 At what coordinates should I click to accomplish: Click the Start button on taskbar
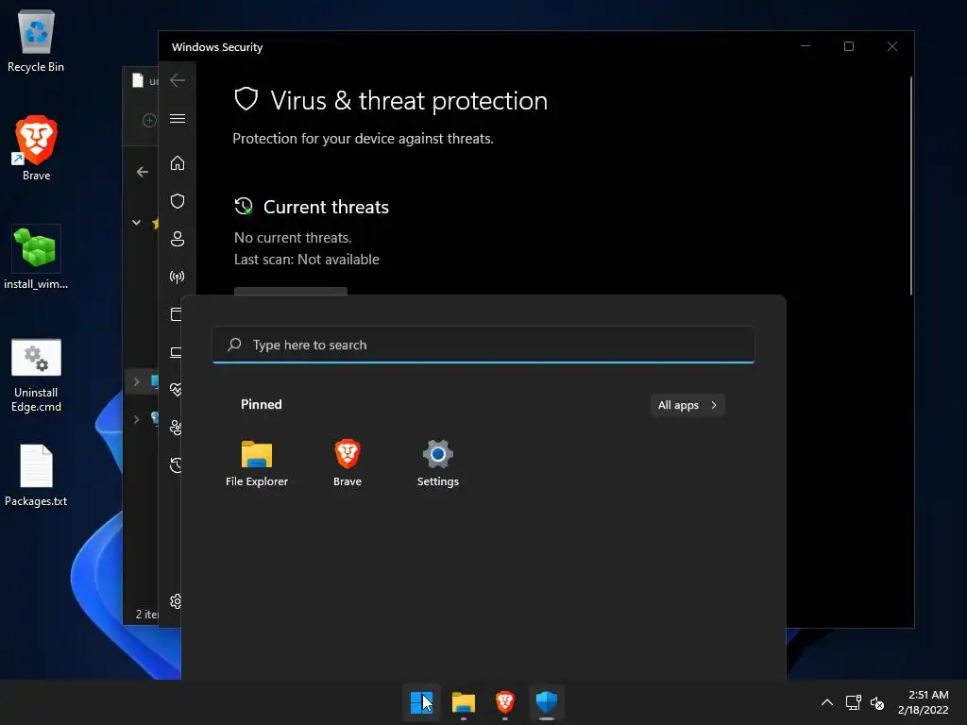[x=422, y=702]
